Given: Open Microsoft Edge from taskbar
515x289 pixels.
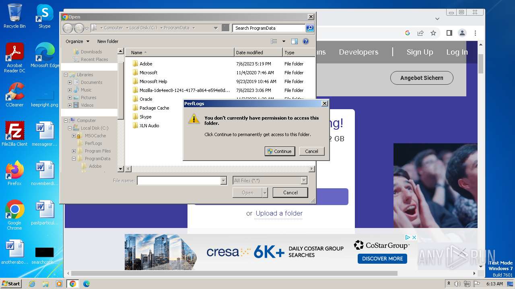Looking at the screenshot, I should [x=86, y=284].
